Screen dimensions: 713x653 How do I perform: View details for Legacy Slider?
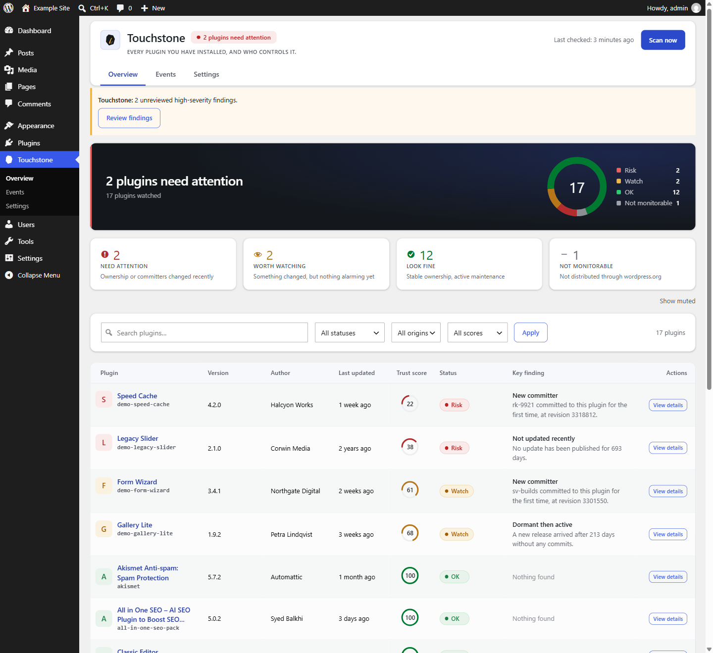tap(668, 448)
